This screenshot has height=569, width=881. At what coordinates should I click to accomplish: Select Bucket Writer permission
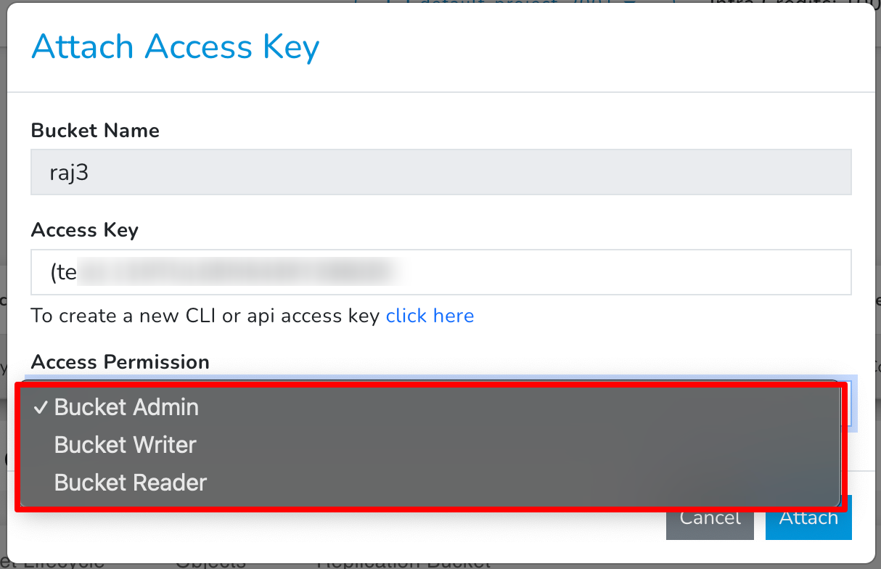(x=125, y=445)
